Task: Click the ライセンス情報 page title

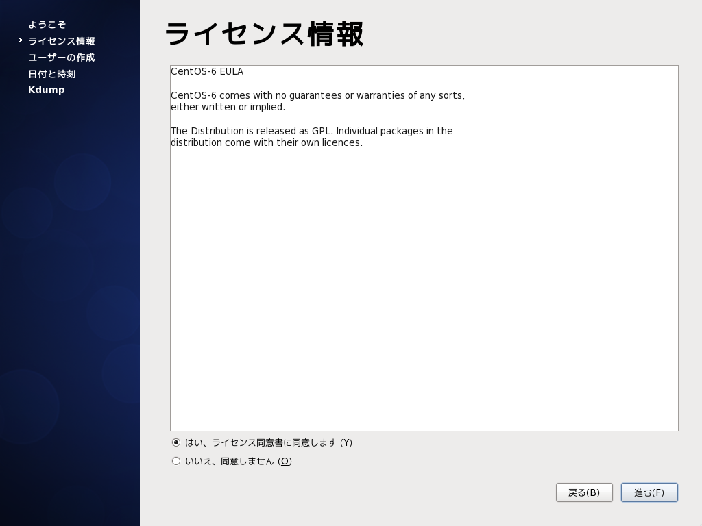Action: pos(264,34)
